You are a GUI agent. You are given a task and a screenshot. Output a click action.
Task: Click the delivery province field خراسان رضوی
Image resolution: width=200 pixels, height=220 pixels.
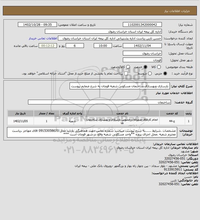tap(142, 53)
